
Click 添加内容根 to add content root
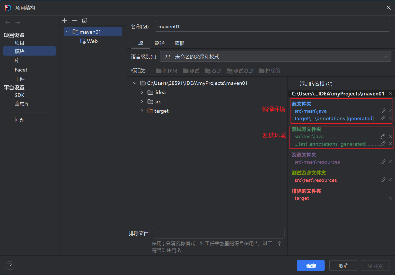[x=313, y=84]
